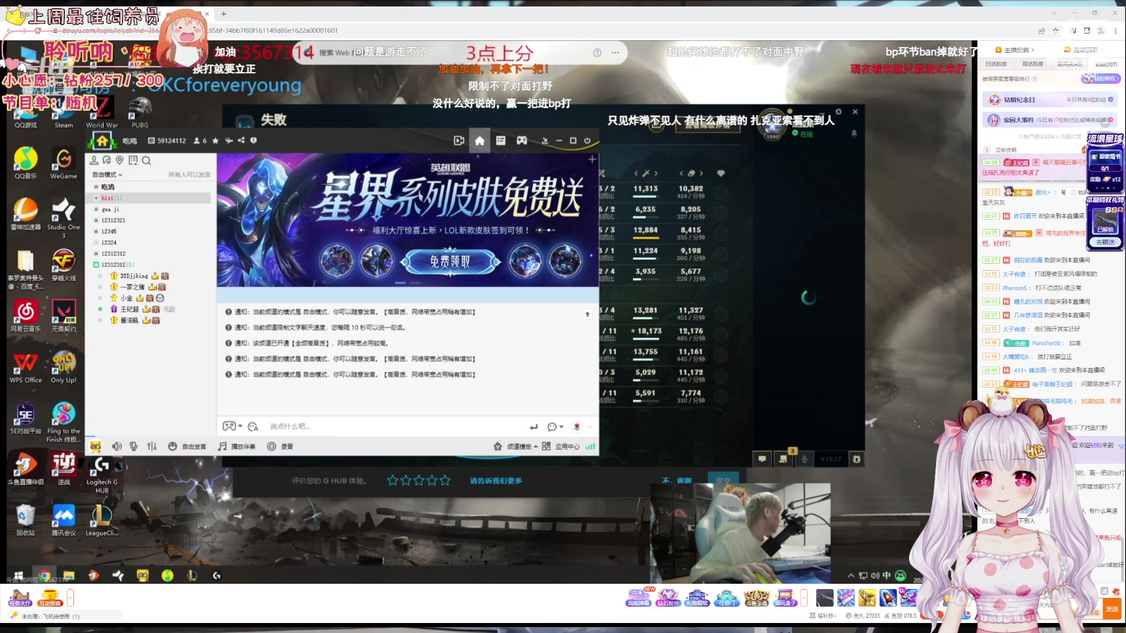Jump to top with the chat arrow button
The height and width of the screenshot is (633, 1126).
[x=587, y=315]
